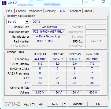Click tRAS value 24

75,78
